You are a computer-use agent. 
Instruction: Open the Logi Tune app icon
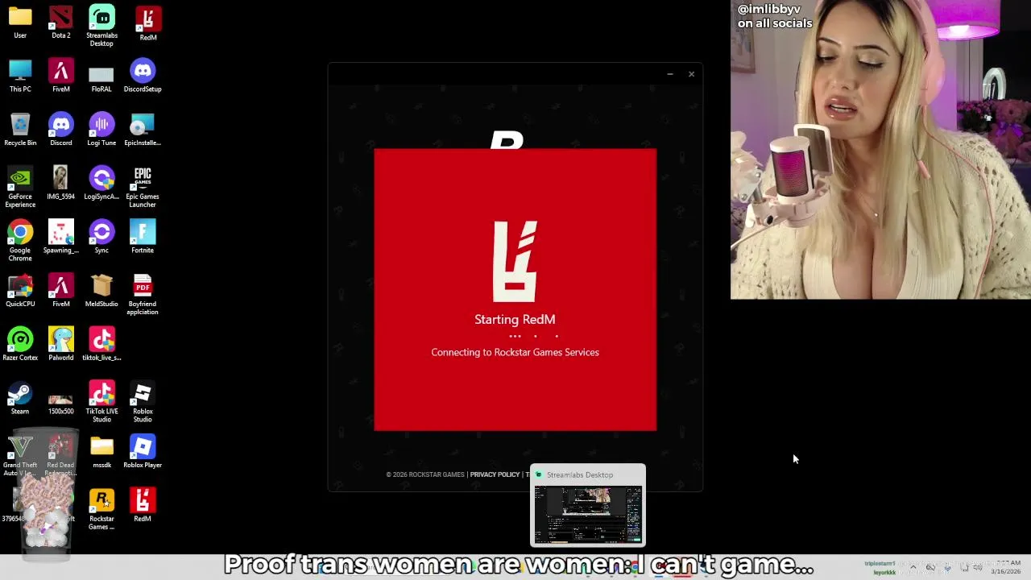(x=101, y=130)
